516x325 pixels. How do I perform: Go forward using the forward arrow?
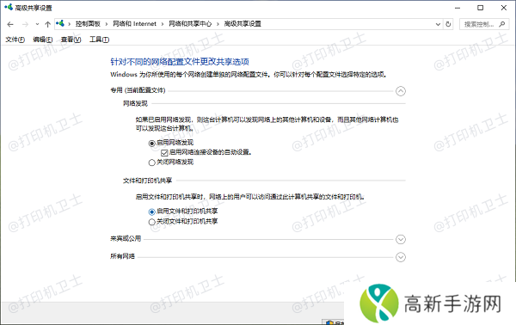(25, 24)
